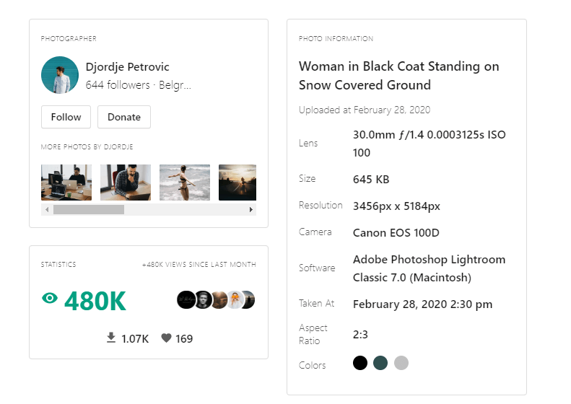Open the woman at beach thumbnail
The width and height of the screenshot is (571, 404).
[185, 183]
